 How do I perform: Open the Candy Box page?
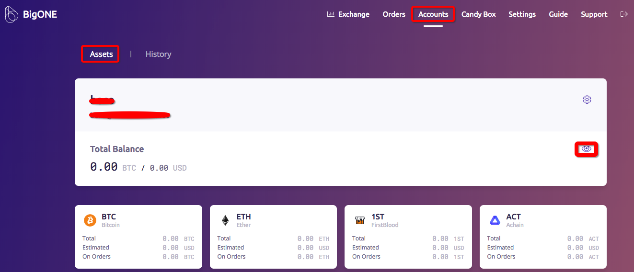(478, 14)
